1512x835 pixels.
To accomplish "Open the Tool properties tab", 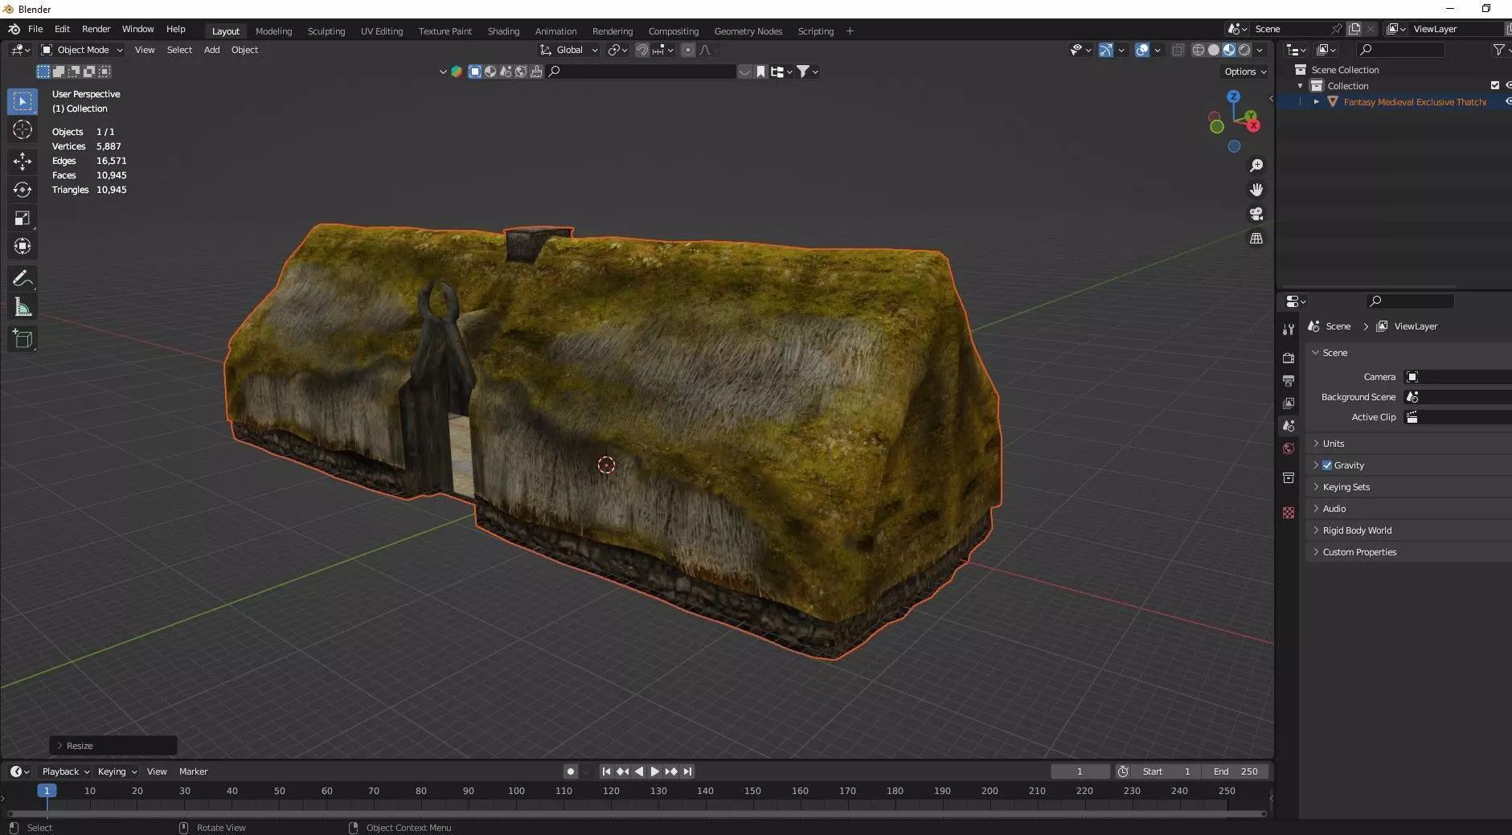I will coord(1289,329).
